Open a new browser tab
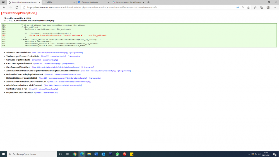The width and height of the screenshot is (279, 157). pos(148,2)
